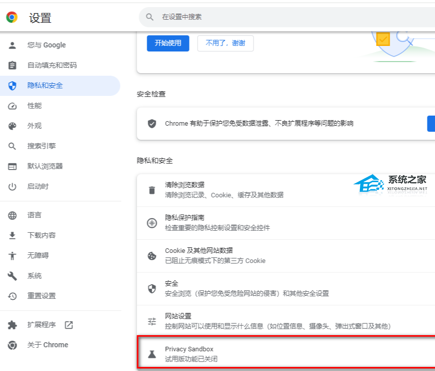
Task: Click the trash icon for 清除浏览数据
Action: point(152,190)
